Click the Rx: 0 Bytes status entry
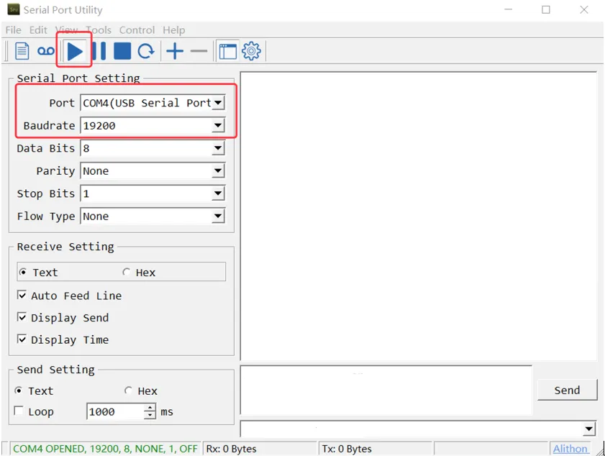The width and height of the screenshot is (605, 456). pos(231,449)
